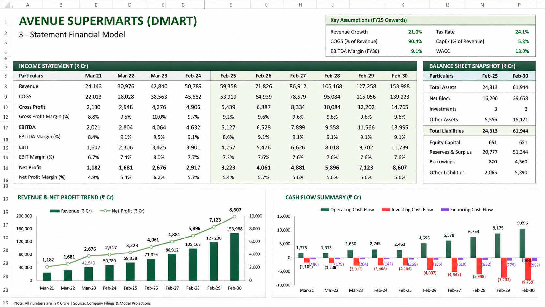The width and height of the screenshot is (545, 307).
Task: Select Reserves & Surplus value 51,344
Action: [x=520, y=152]
